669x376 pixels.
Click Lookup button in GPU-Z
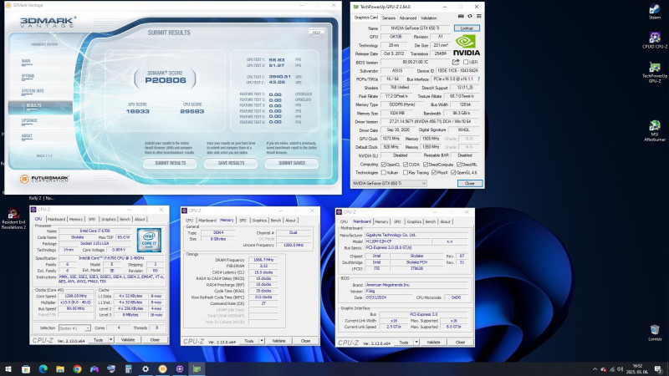467,28
